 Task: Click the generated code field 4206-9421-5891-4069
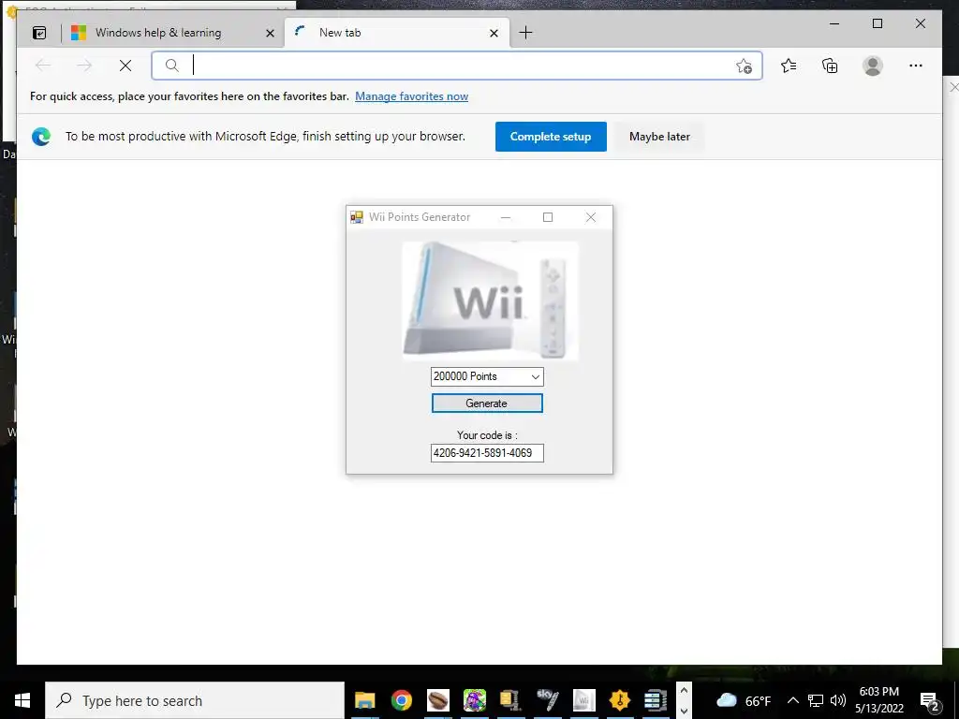click(x=487, y=453)
